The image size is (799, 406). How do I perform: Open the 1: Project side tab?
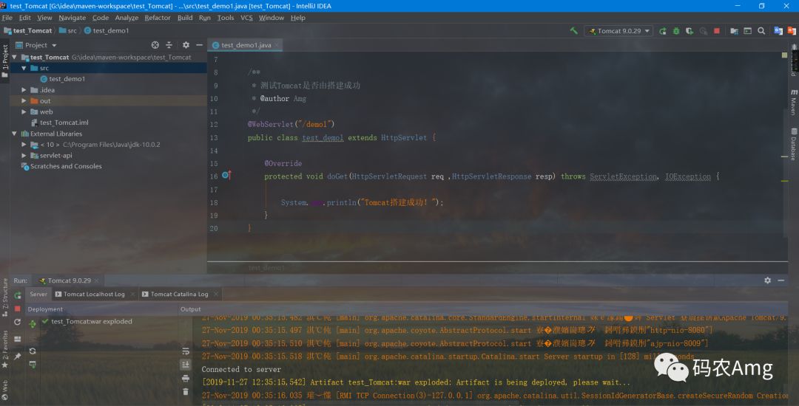pyautogui.click(x=5, y=61)
